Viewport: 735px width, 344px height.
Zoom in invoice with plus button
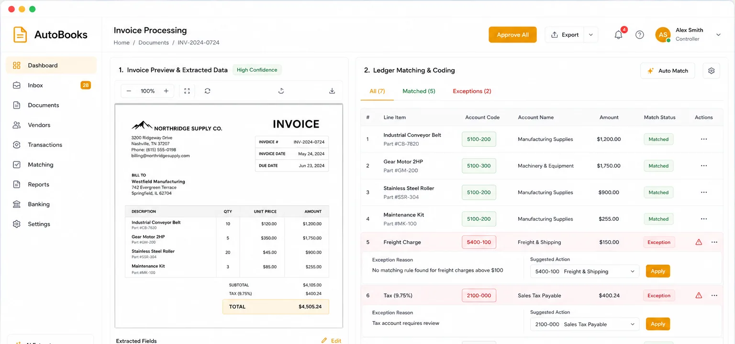[x=166, y=91]
